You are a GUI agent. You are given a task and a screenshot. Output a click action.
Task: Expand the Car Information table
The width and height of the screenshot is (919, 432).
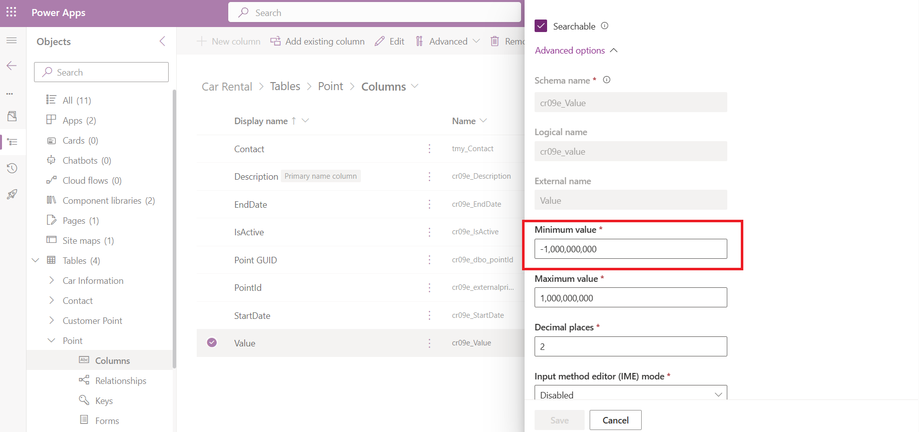[51, 280]
